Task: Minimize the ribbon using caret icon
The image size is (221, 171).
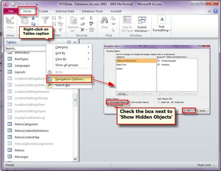Action: click(209, 11)
